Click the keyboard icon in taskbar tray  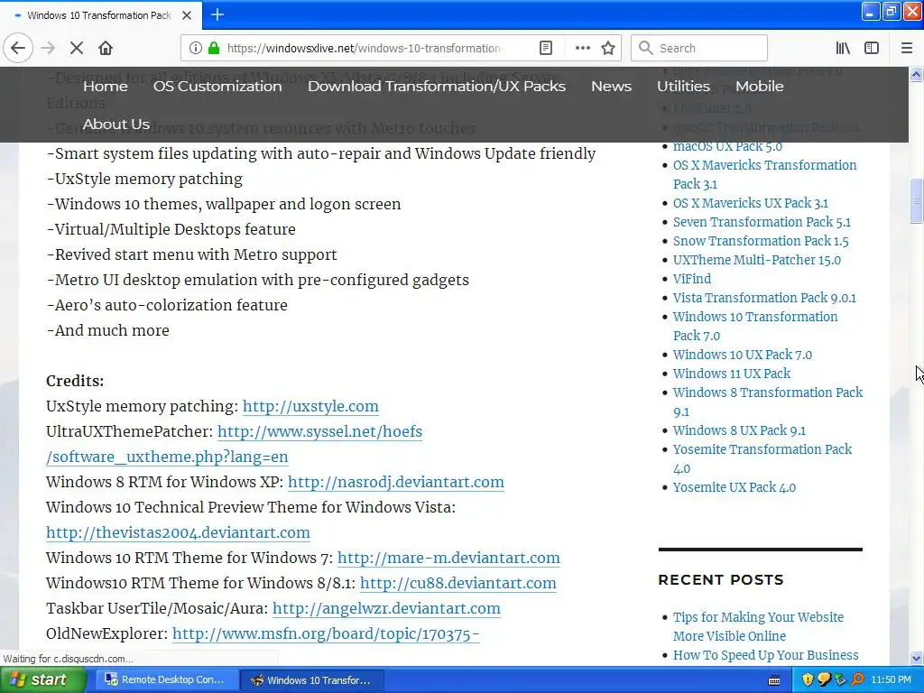774,680
